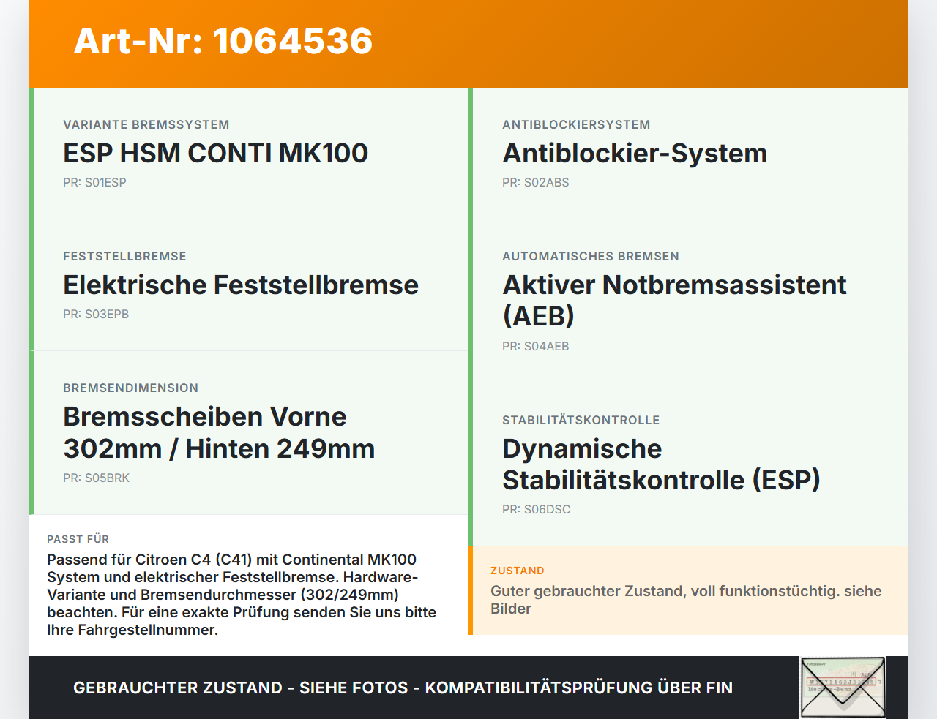Click the envelope icon in the footer

(843, 688)
